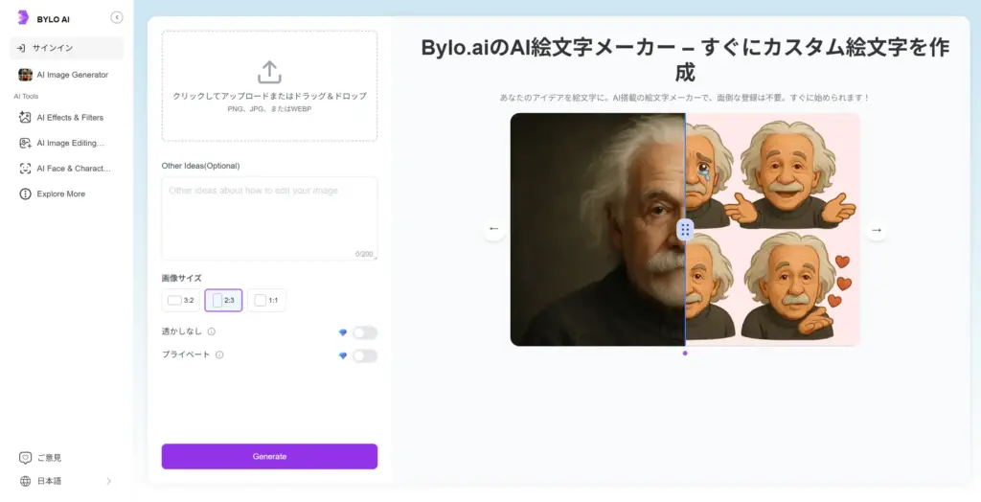
Task: Click the ご意見 feedback icon
Action: click(25, 458)
